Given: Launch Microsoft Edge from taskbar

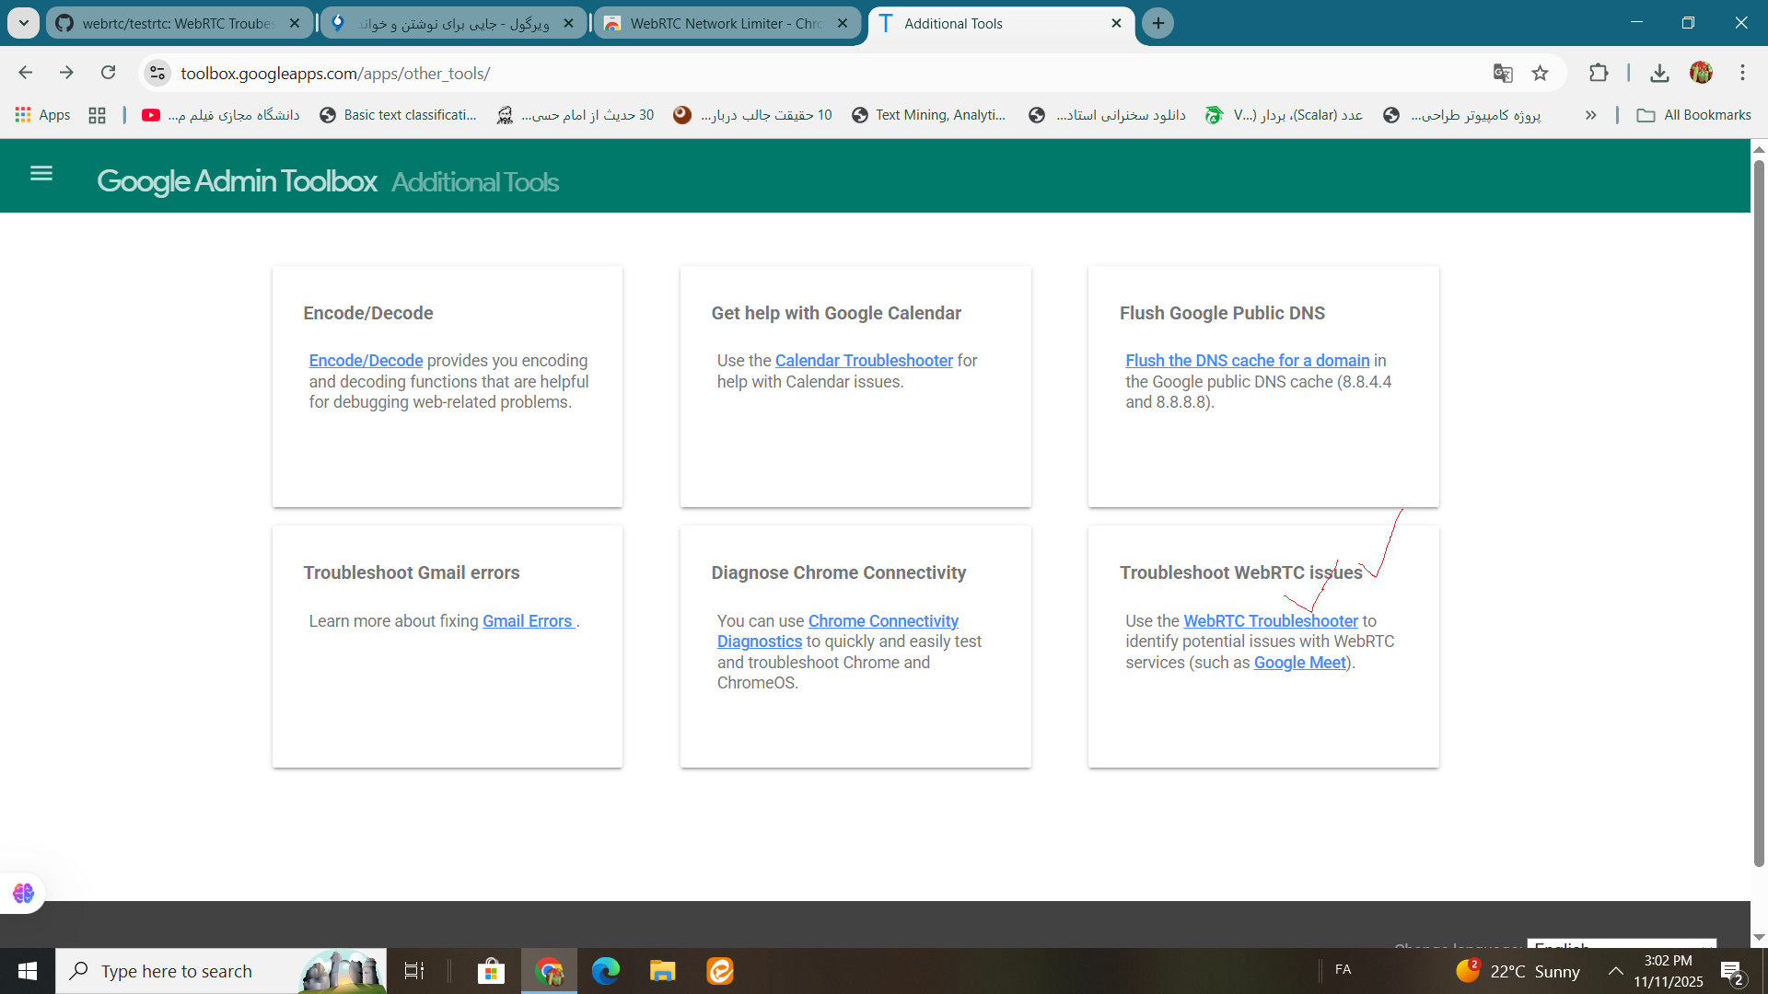Looking at the screenshot, I should coord(605,971).
